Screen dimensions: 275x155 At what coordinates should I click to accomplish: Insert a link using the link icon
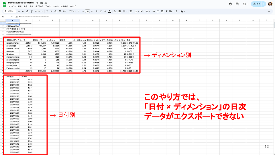(154, 11)
